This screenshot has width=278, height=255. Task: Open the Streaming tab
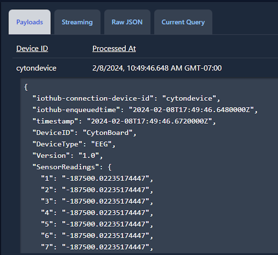click(77, 22)
